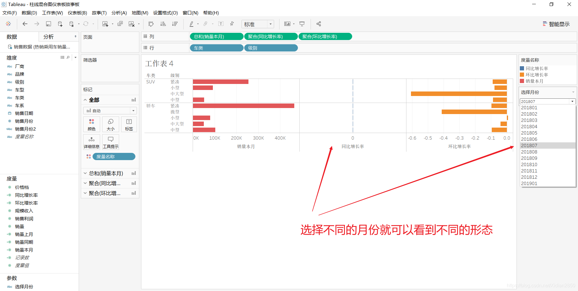This screenshot has height=291, width=578.
Task: Click the new worksheet icon
Action: point(105,24)
